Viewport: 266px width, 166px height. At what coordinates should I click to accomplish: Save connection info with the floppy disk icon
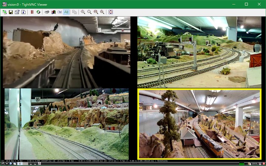pyautogui.click(x=11, y=12)
